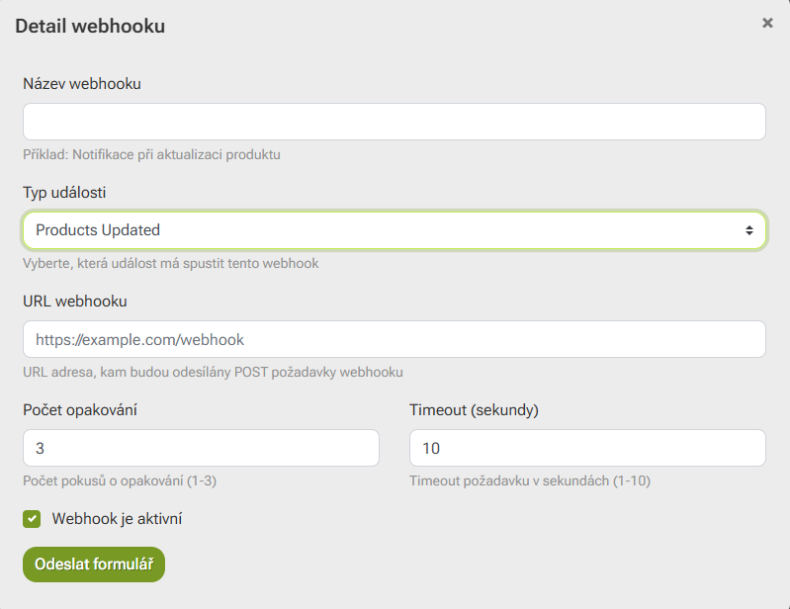Click the "Počet opakování" field label

(x=80, y=409)
